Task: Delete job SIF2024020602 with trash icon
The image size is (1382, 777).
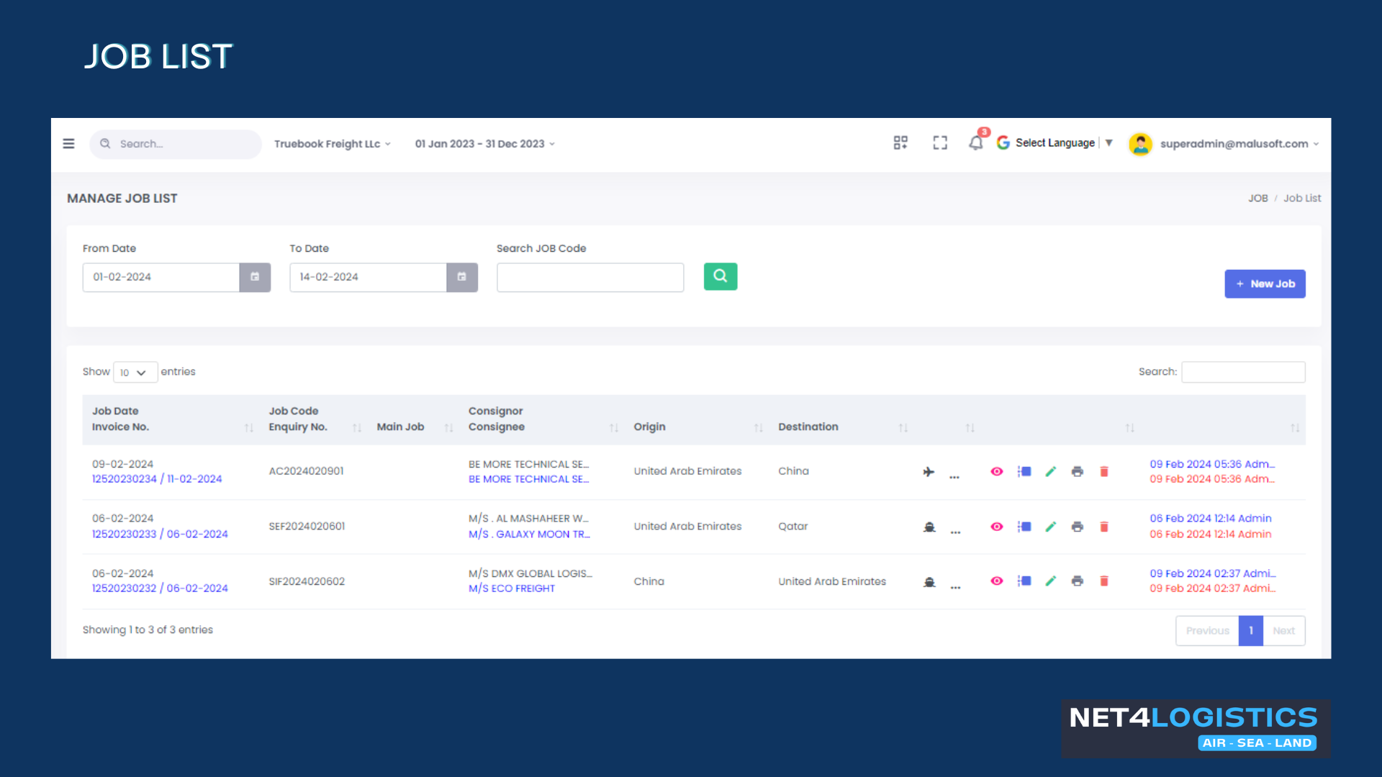Action: click(x=1104, y=581)
